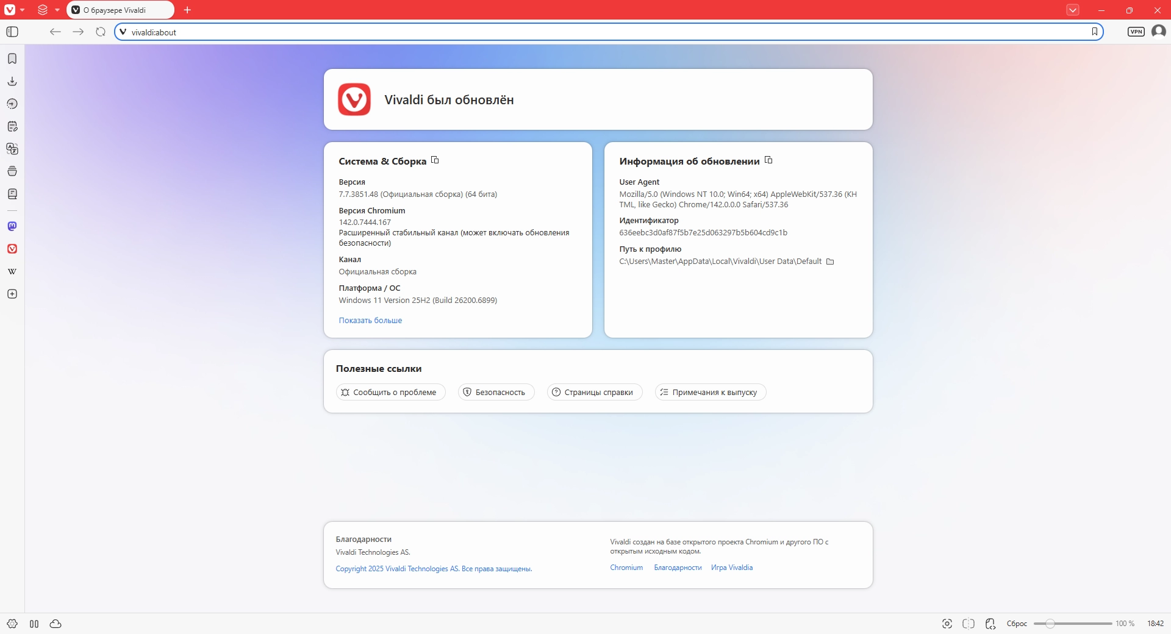Image resolution: width=1171 pixels, height=634 pixels.
Task: Open the Vivaldi main menu
Action: point(10,10)
